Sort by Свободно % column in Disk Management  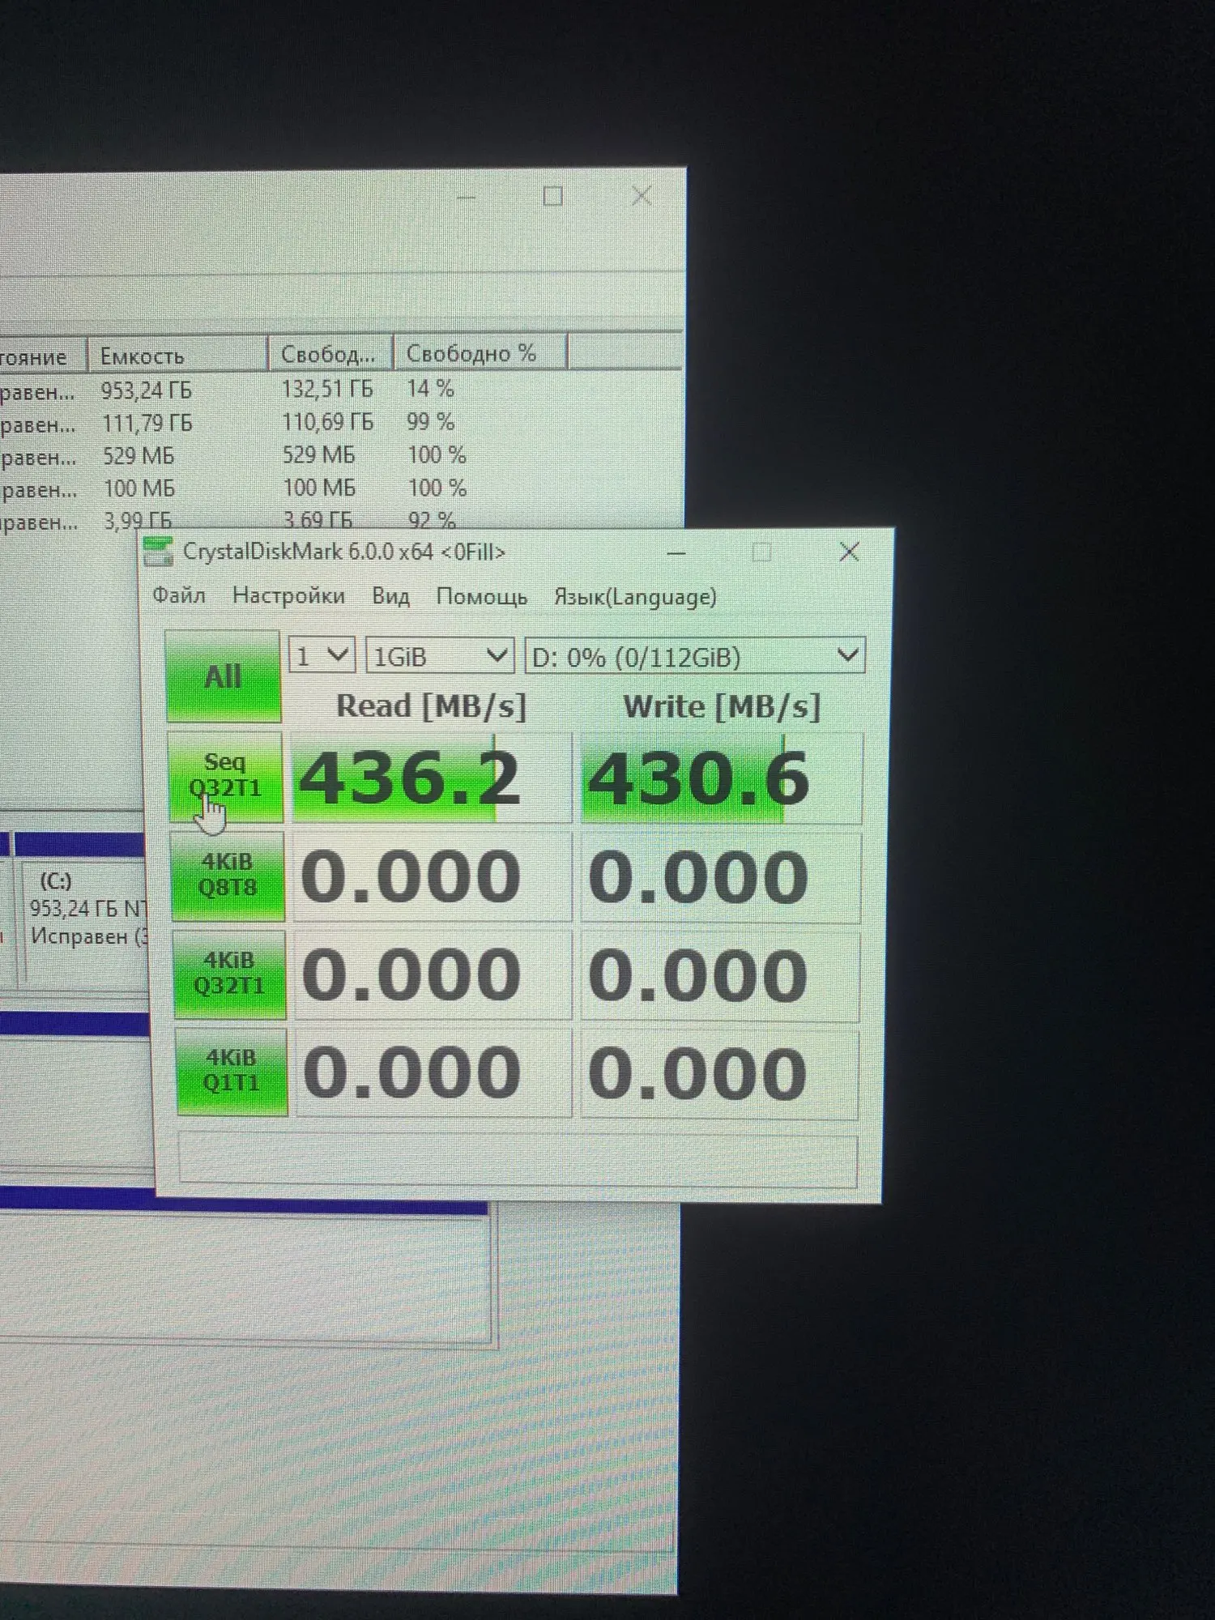[480, 353]
